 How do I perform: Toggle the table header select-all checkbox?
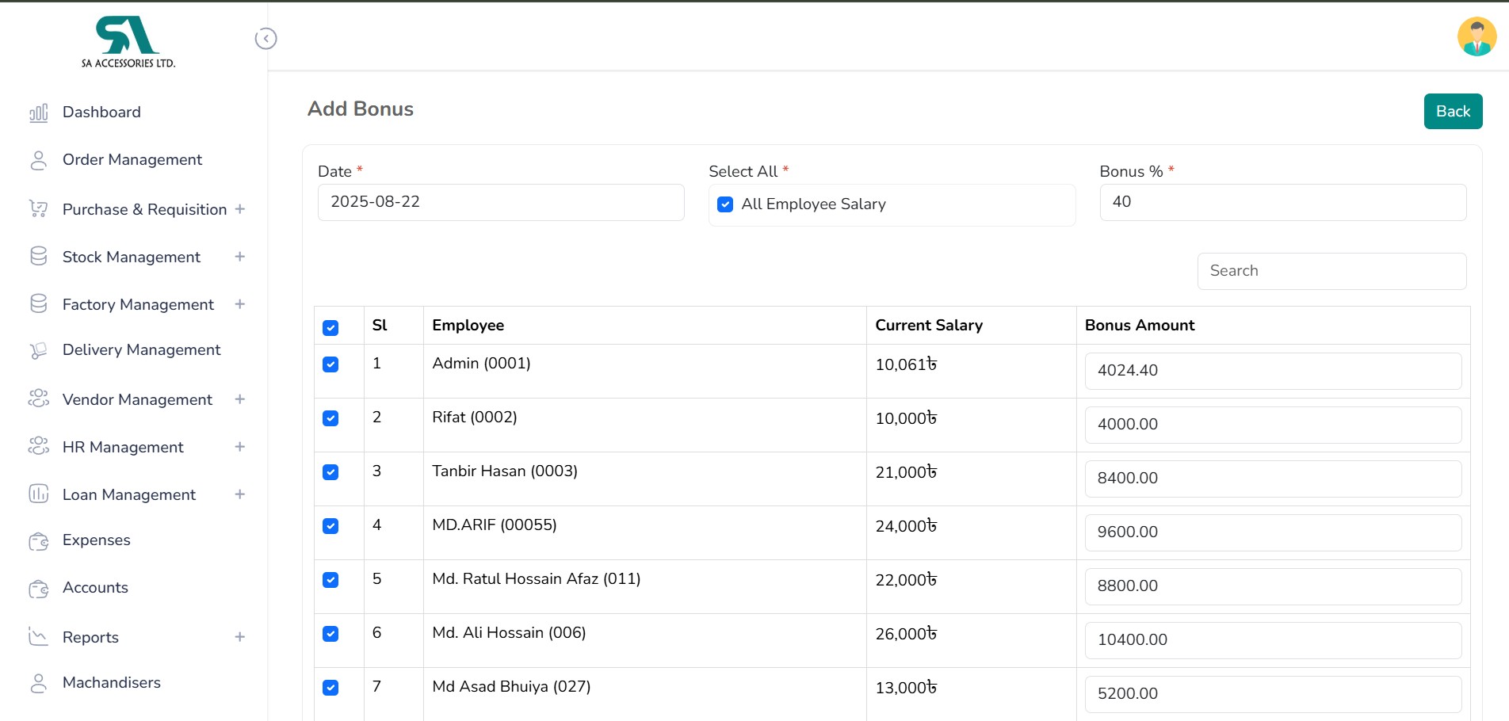330,327
